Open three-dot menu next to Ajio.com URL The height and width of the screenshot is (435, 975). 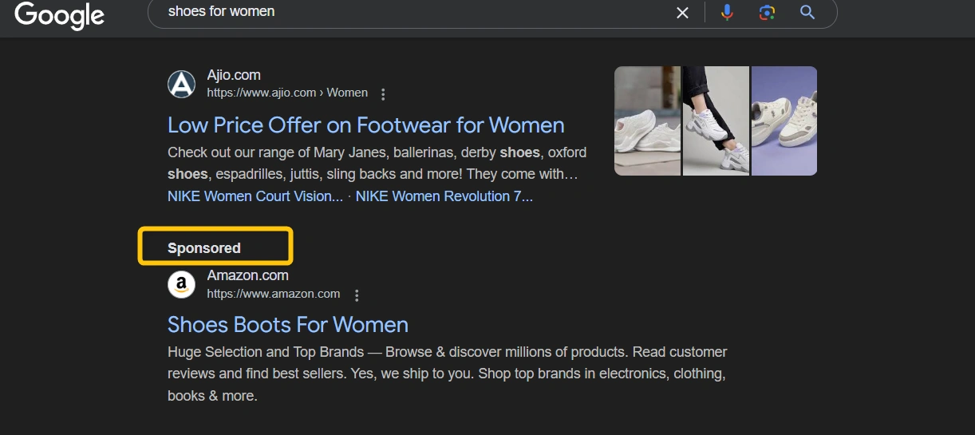tap(383, 94)
